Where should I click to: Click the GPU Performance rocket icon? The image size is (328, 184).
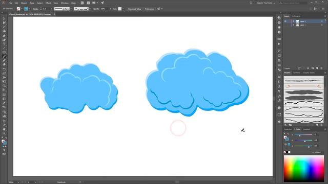coord(102,3)
